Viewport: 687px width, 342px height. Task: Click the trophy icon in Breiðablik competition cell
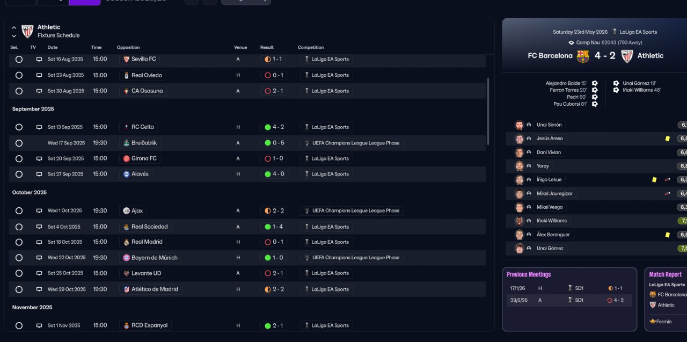pyautogui.click(x=306, y=143)
